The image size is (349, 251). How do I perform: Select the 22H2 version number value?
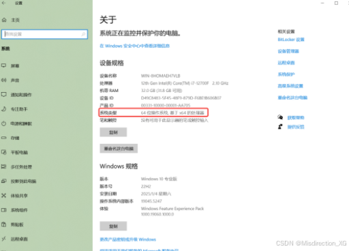tap(146, 186)
